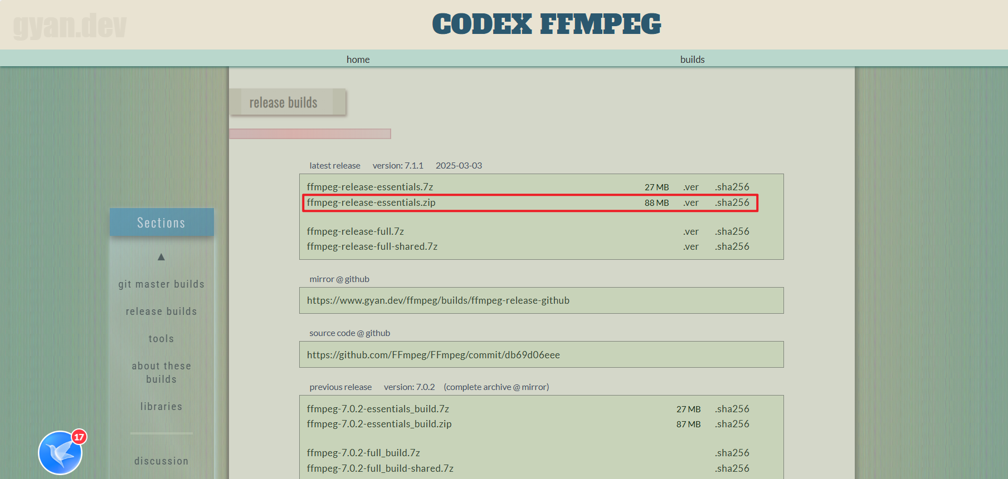This screenshot has height=479, width=1008.
Task: Download ffmpeg-7.0.2-essentials_build.zip
Action: pyautogui.click(x=379, y=424)
